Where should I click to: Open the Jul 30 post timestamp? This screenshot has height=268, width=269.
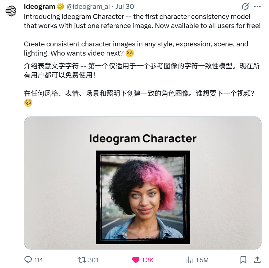click(124, 7)
